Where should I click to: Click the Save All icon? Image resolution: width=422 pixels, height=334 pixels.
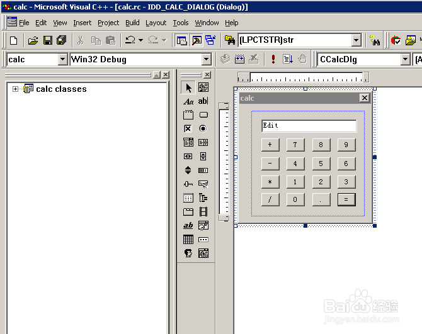tap(62, 41)
